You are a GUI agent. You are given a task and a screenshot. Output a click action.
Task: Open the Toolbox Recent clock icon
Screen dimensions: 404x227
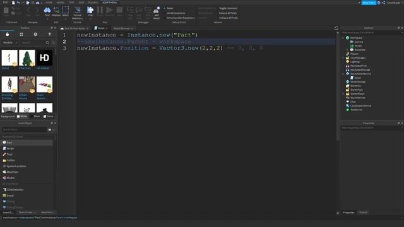(35, 34)
